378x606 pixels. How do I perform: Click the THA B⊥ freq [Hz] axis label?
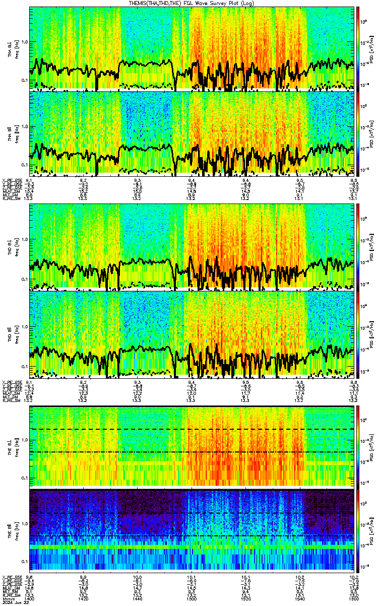(x=17, y=48)
